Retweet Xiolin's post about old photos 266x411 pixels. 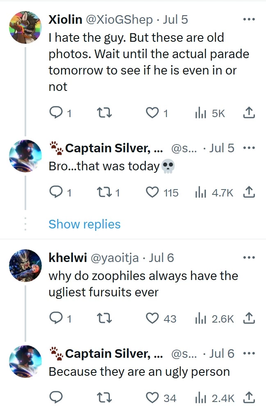click(x=105, y=113)
